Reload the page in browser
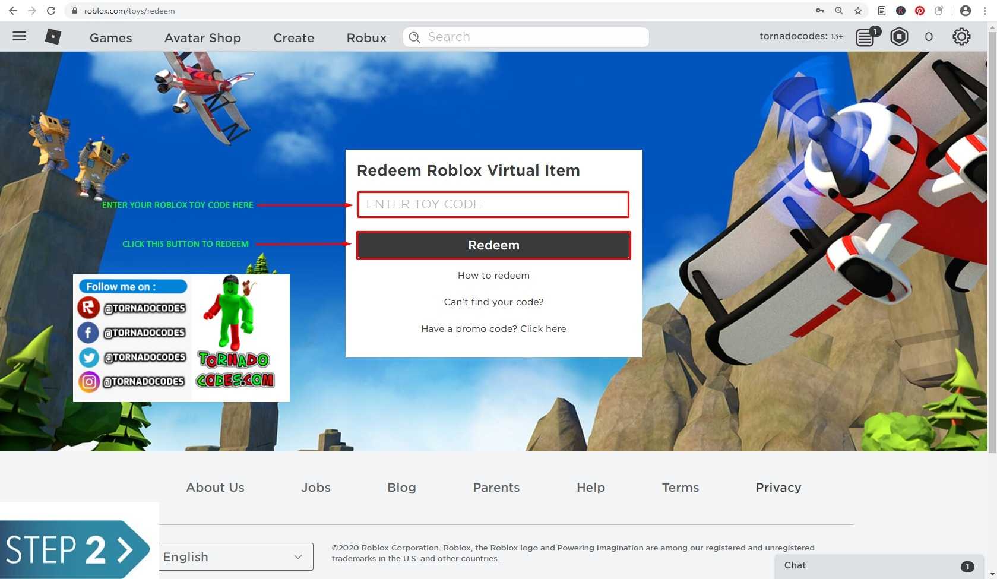The height and width of the screenshot is (579, 997). [x=52, y=11]
